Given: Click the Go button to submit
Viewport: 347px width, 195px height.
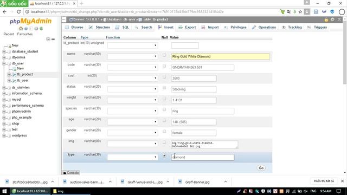Looking at the screenshot, I should [261, 168].
